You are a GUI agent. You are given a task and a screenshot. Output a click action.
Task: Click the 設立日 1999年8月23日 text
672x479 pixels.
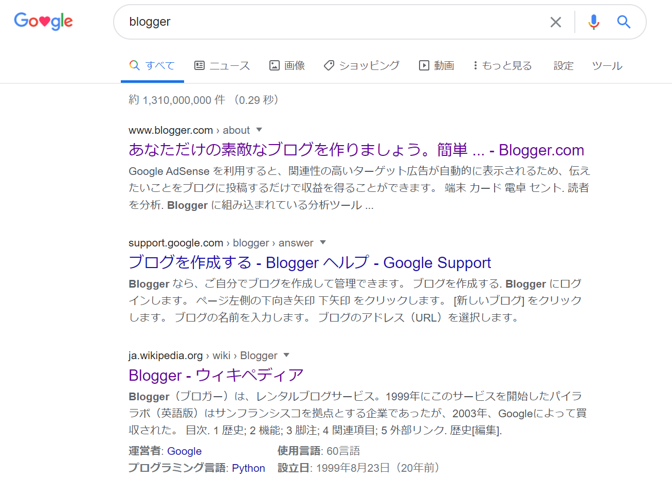(x=359, y=468)
